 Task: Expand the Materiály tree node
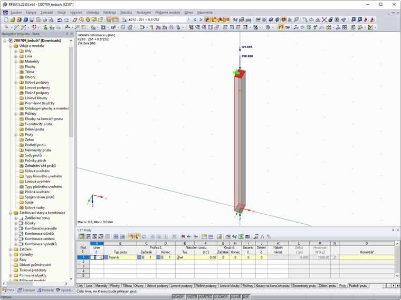click(x=16, y=62)
